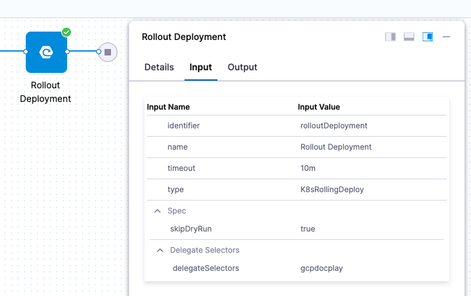Select the floating panel layout icon
The width and height of the screenshot is (471, 296).
[x=428, y=37]
